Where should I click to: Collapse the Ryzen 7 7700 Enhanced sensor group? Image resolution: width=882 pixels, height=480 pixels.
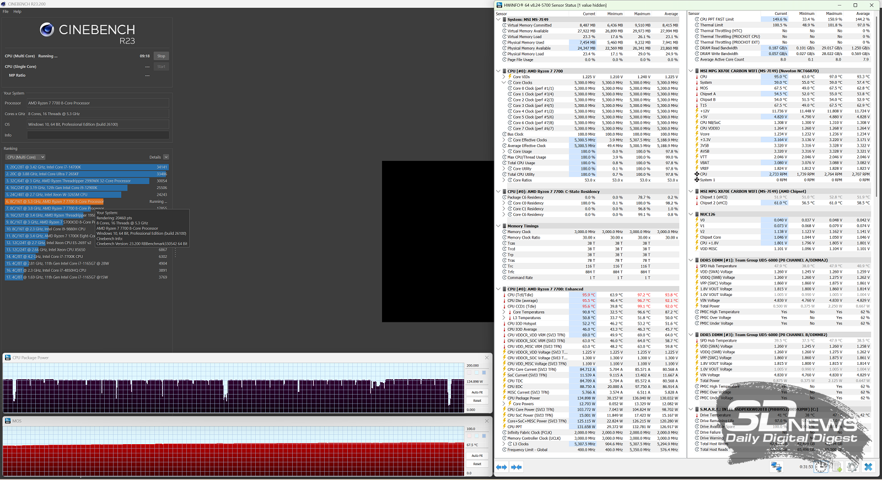point(498,289)
